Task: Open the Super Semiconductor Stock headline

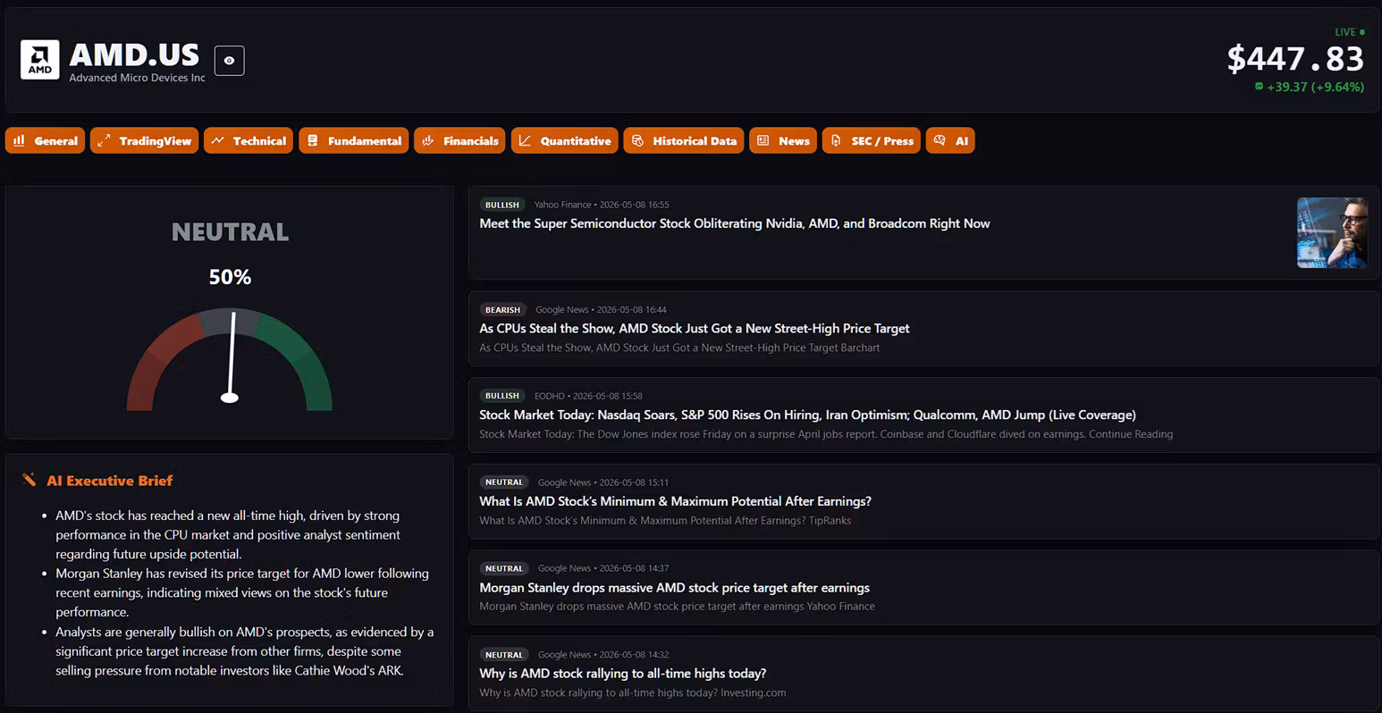Action: coord(735,223)
